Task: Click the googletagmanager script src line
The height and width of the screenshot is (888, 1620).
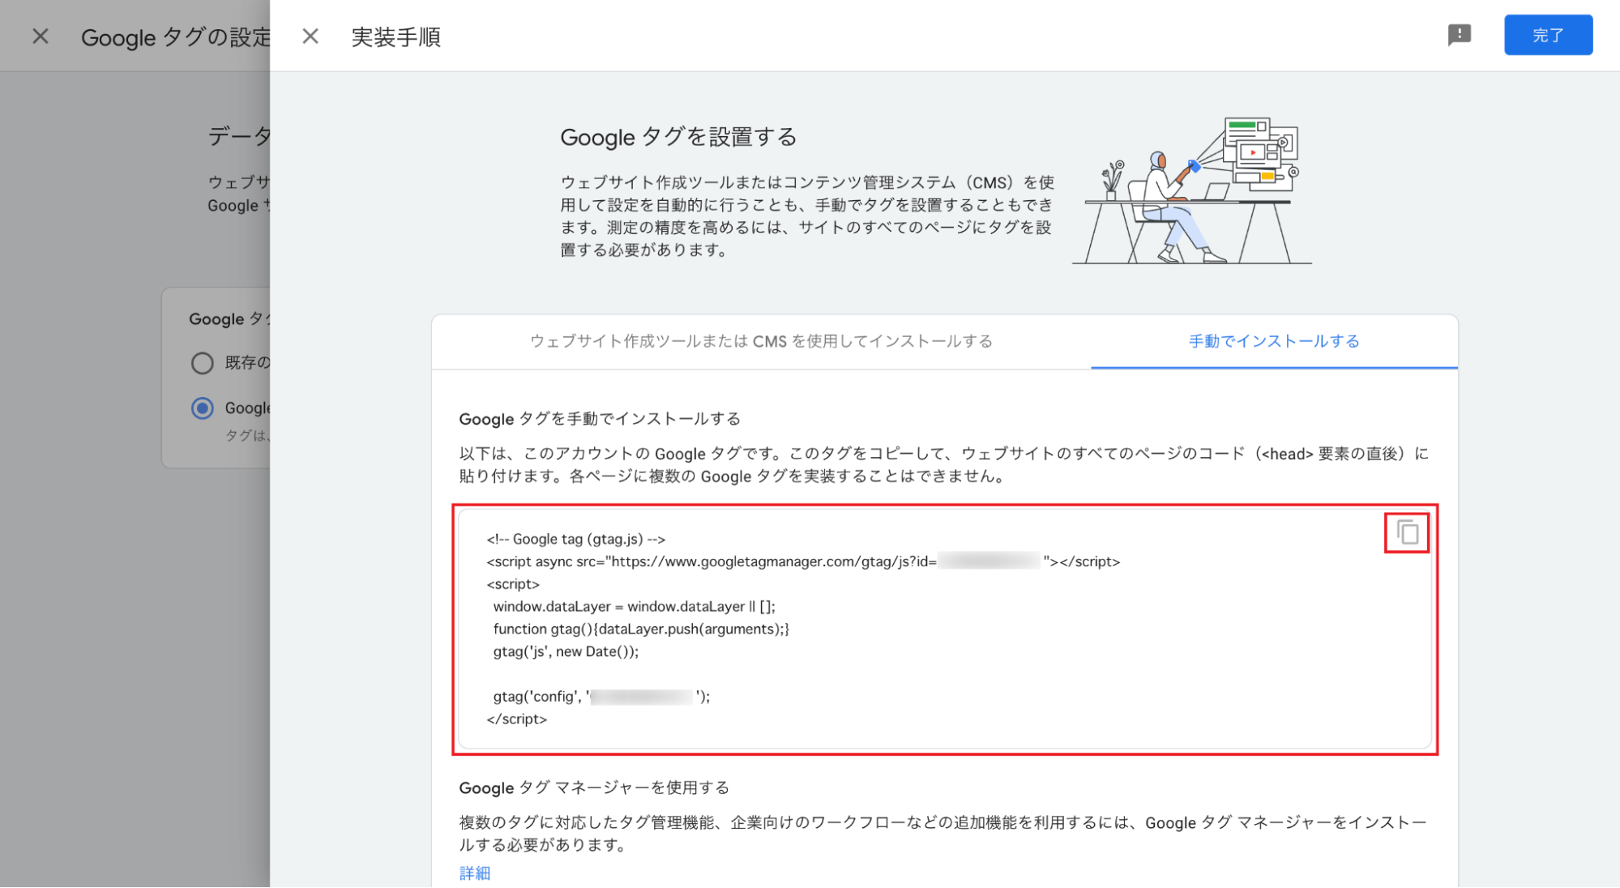Action: 803,561
